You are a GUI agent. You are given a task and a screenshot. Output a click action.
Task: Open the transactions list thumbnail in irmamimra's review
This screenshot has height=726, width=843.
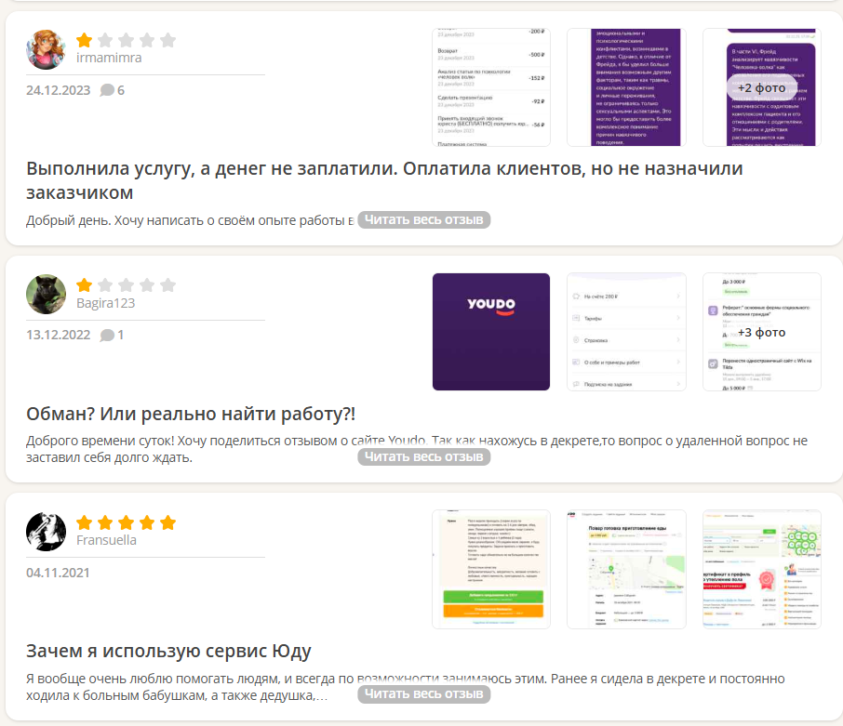tap(491, 87)
